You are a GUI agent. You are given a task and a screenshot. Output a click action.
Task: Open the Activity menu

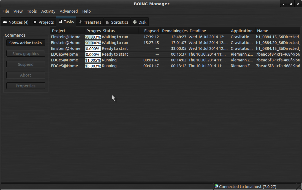click(x=48, y=11)
